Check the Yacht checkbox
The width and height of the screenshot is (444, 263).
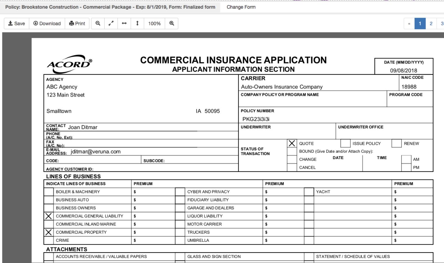coord(309,192)
